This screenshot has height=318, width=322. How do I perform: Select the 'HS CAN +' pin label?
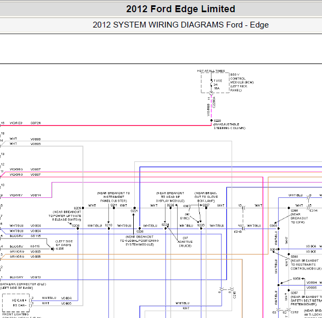pyautogui.click(x=20, y=301)
